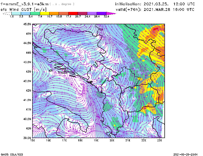This screenshot has height=156, width=203.
Task: Click the yellow 7.9 legend swatch
Action: 45,13
